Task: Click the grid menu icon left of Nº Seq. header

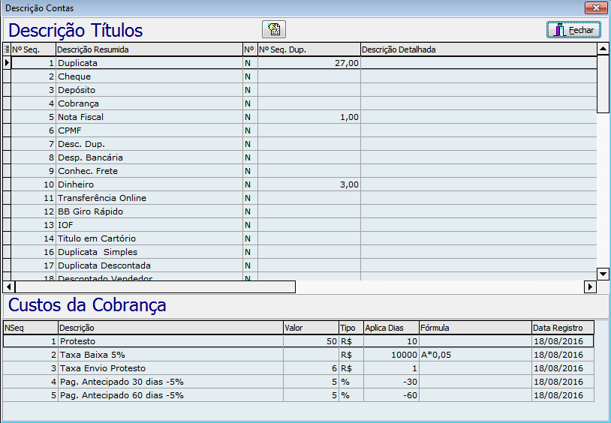Action: (7, 49)
